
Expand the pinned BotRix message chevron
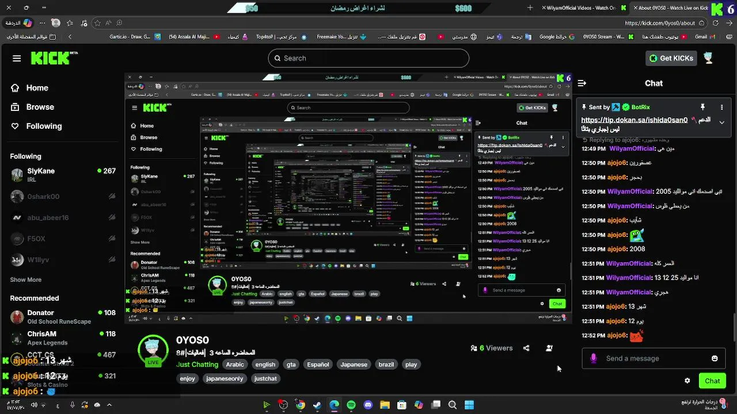pyautogui.click(x=721, y=122)
